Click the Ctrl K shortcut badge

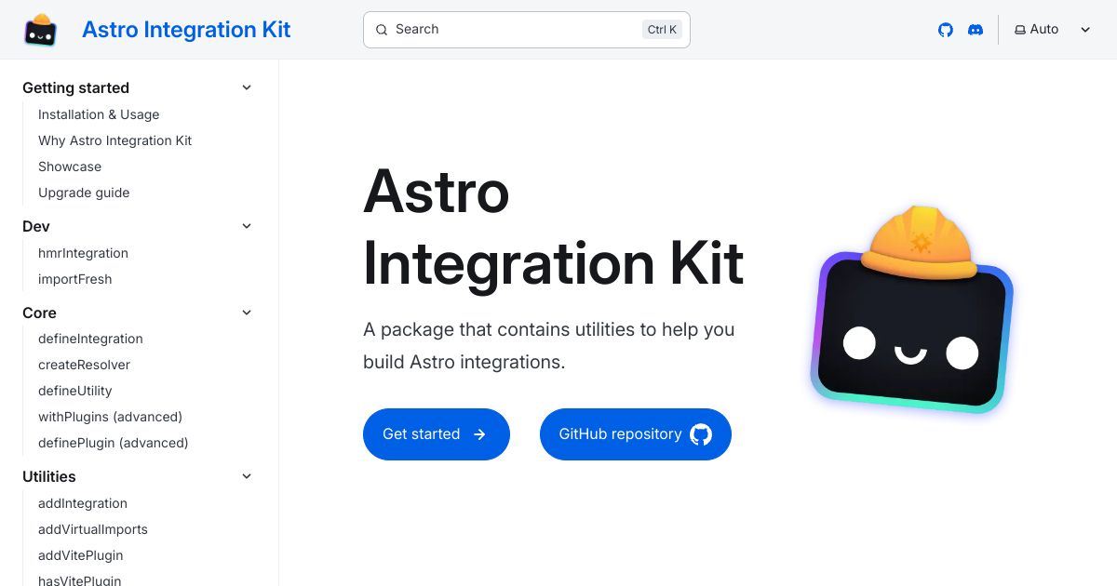pyautogui.click(x=662, y=30)
